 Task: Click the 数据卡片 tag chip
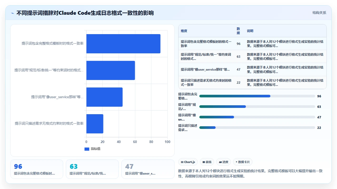click(243, 162)
